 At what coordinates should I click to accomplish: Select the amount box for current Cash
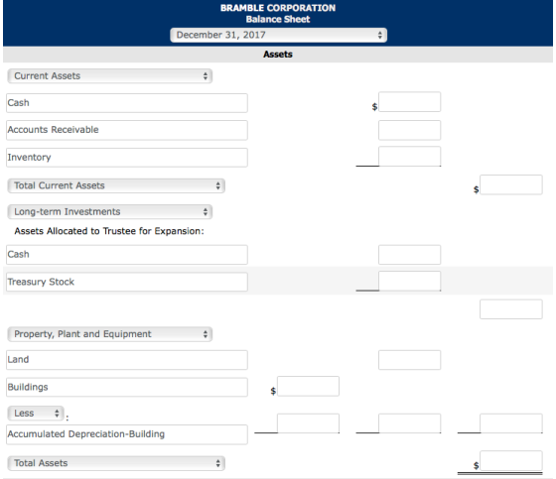pos(409,102)
